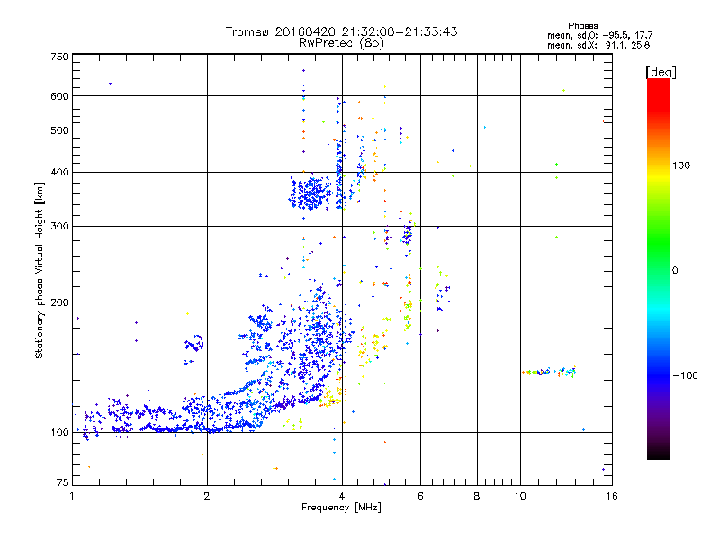Click the phase colorbar gradient
720x540 pixels.
[659, 268]
